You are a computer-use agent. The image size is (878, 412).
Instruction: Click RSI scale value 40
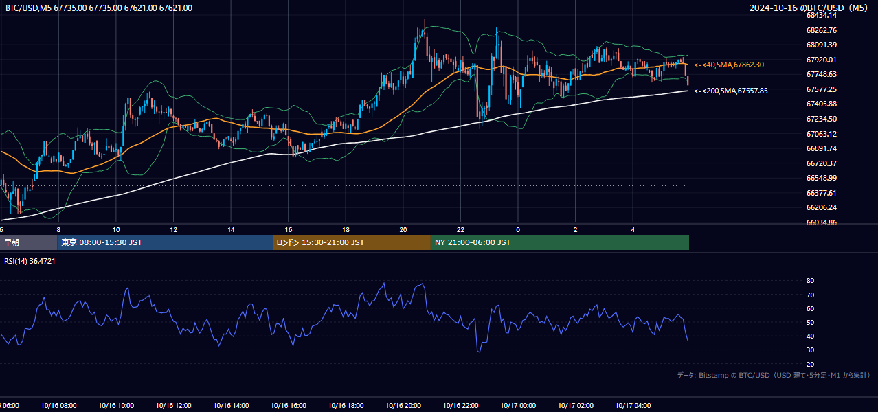click(x=810, y=336)
